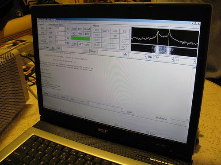Click the green squelch level bar
Image resolution: width=221 pixels, height=165 pixels.
[80, 39]
